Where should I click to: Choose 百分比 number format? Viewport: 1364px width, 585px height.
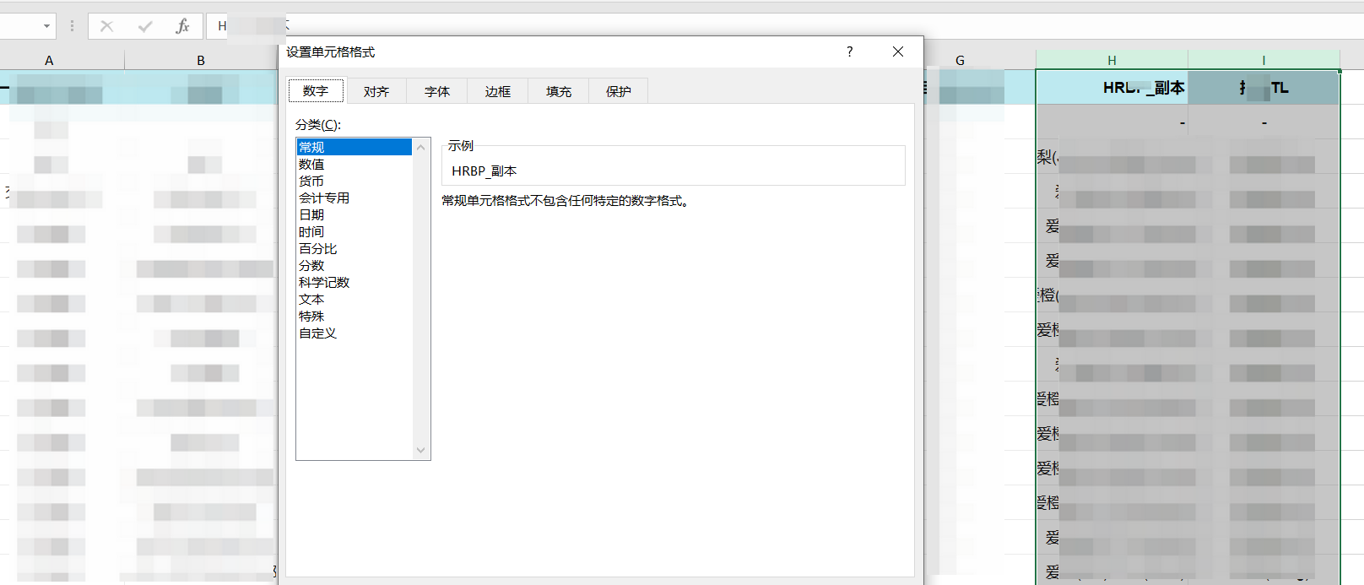318,249
